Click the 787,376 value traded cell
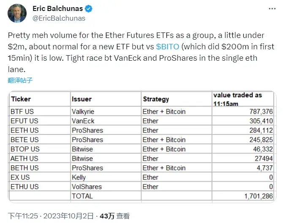 point(261,112)
